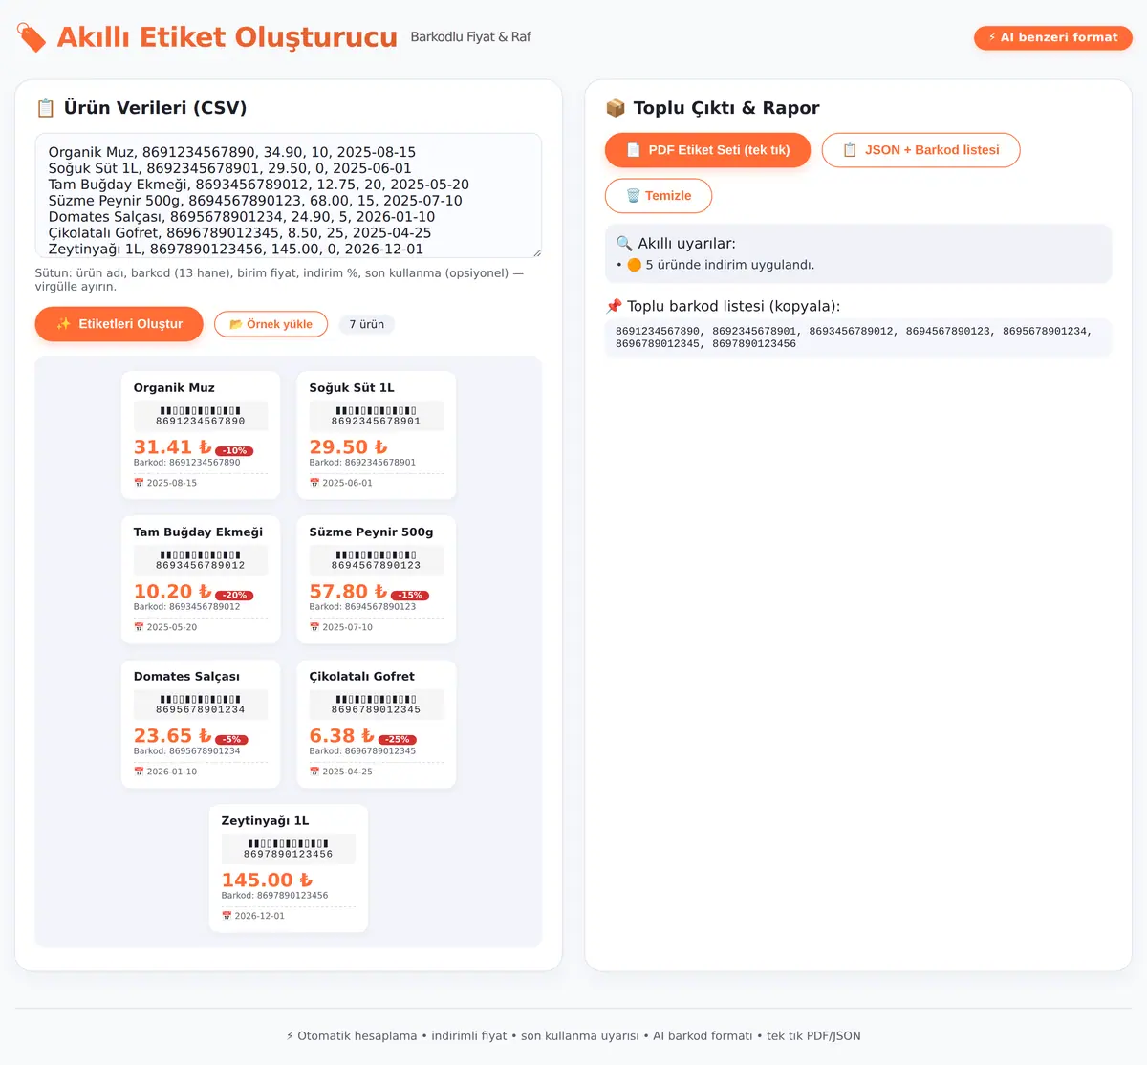Click the pushpin icon beside Toplu barkod listesi
Viewport: 1147px width, 1065px height.
pos(614,306)
